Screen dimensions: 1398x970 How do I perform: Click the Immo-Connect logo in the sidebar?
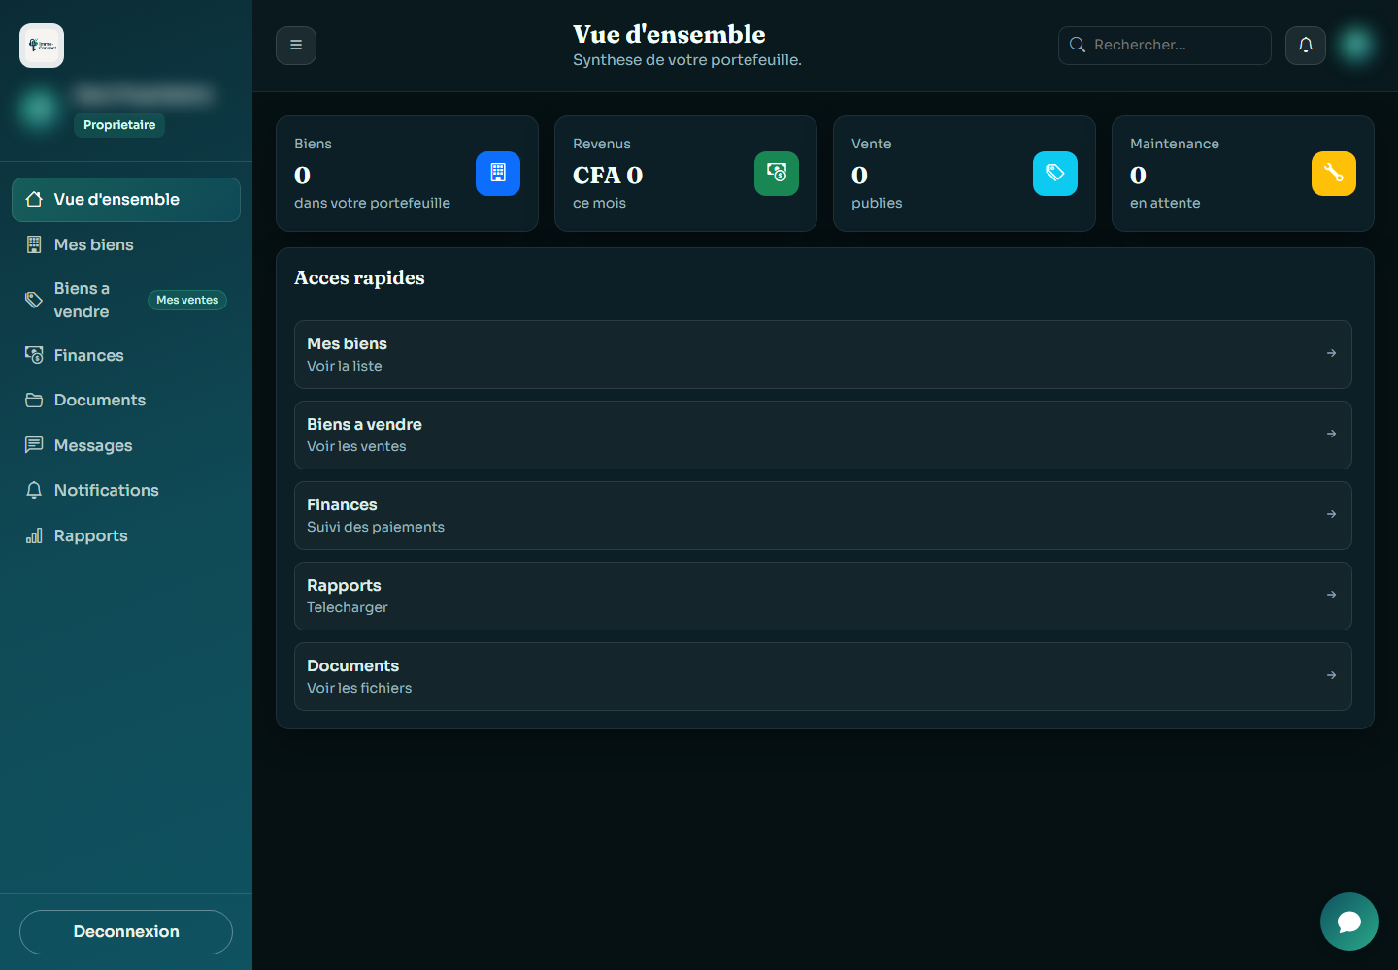[42, 46]
